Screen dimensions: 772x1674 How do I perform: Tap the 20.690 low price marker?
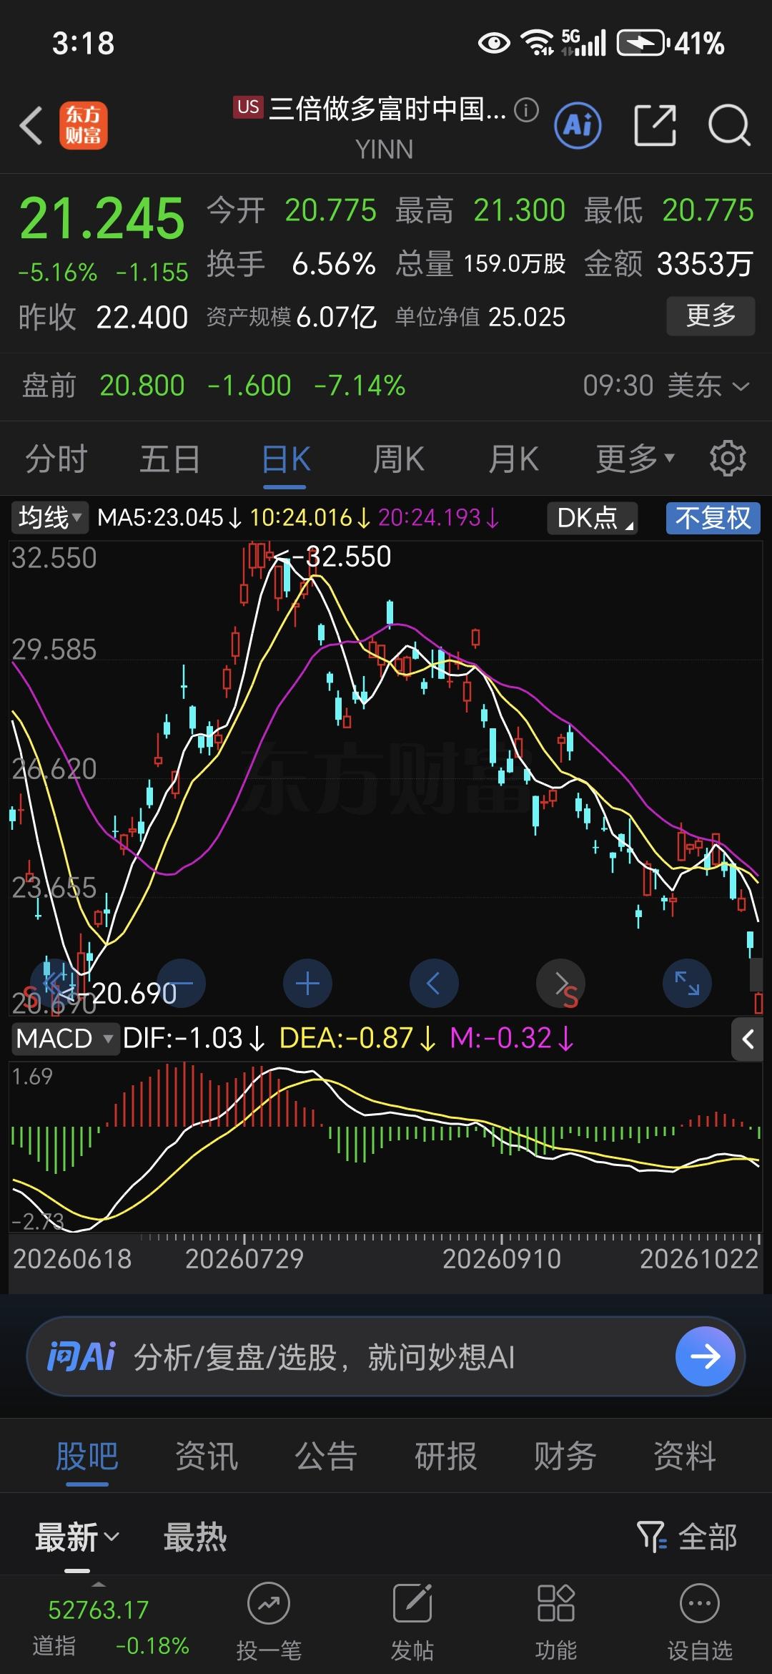(x=119, y=993)
